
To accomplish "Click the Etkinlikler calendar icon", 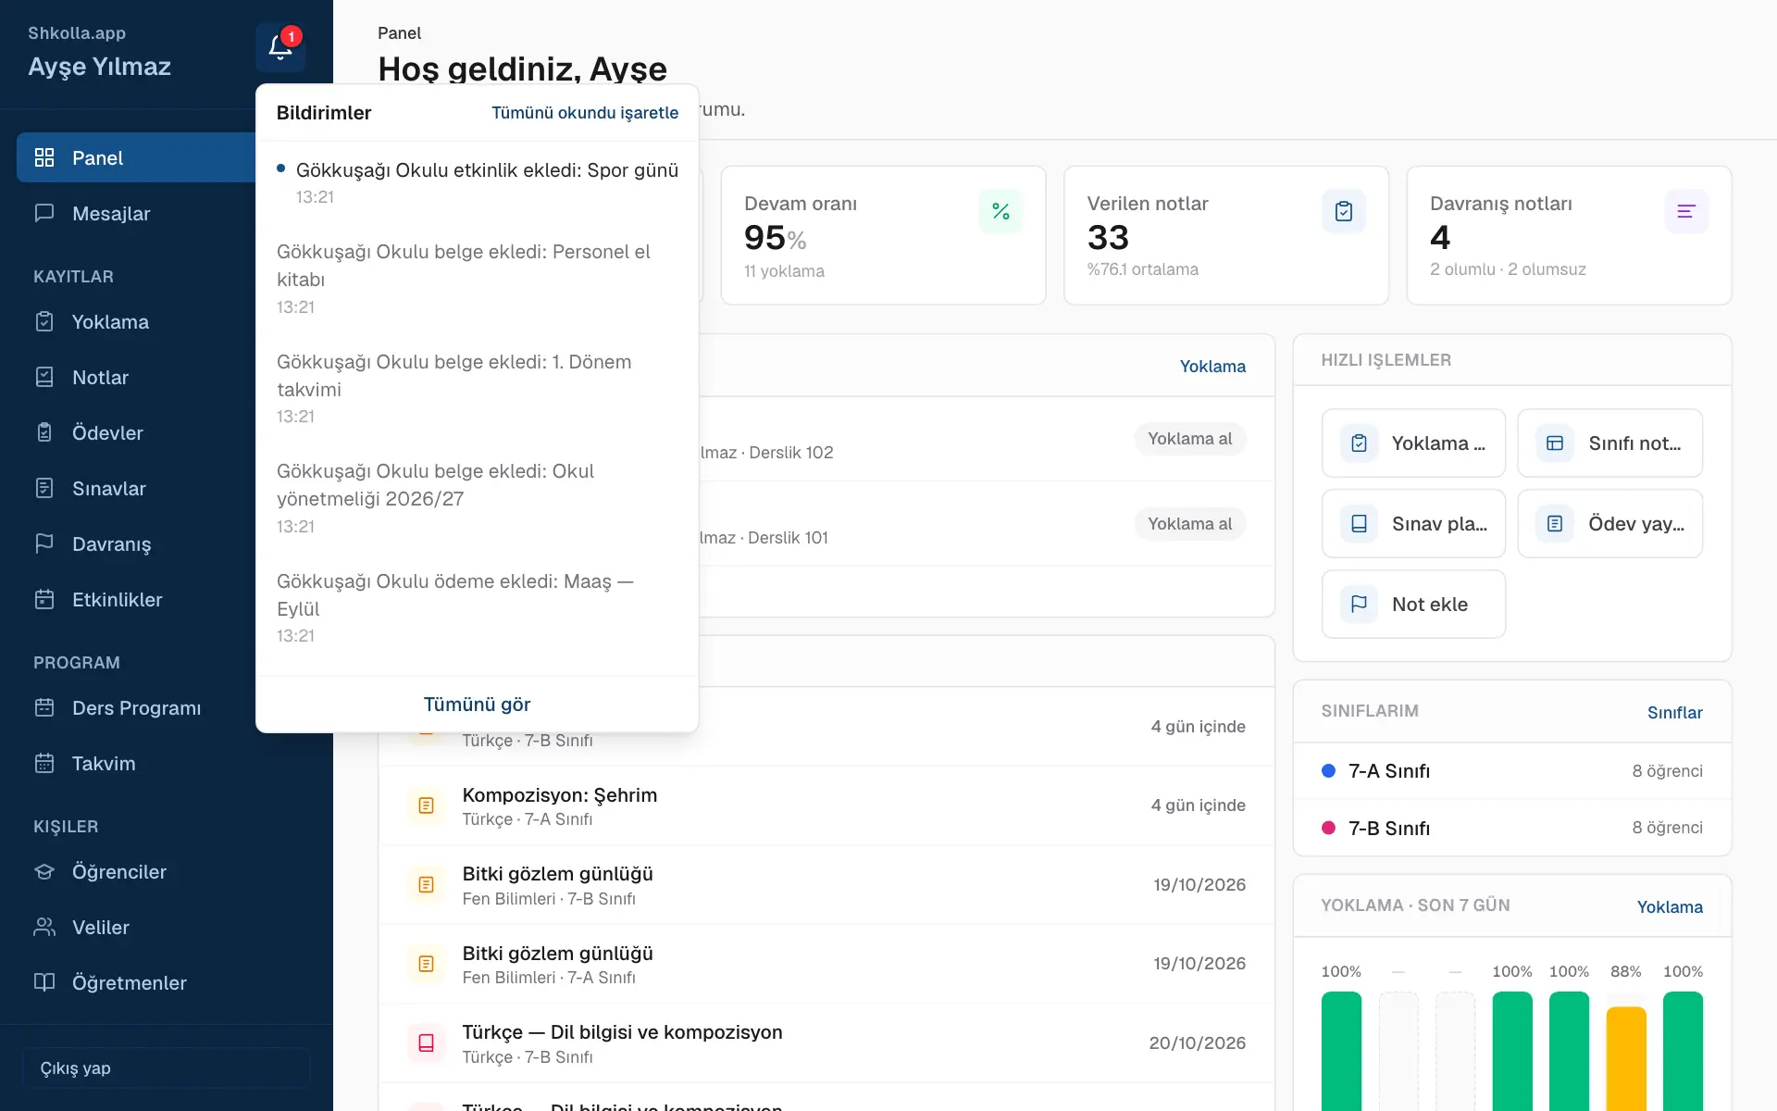I will pyautogui.click(x=44, y=599).
